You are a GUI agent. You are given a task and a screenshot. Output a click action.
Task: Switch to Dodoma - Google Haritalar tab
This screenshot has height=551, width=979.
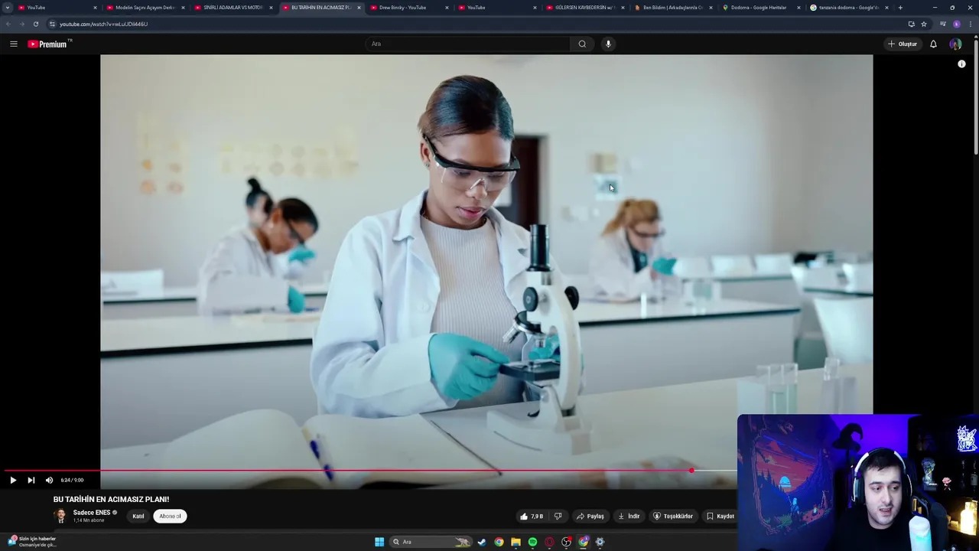[761, 8]
